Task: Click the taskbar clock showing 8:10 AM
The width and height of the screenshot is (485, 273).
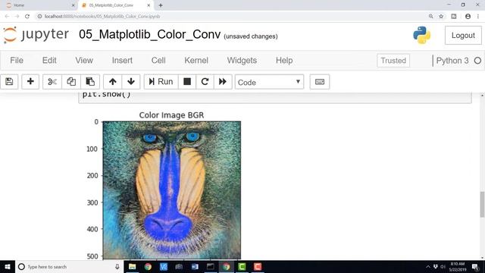Action: [457, 267]
